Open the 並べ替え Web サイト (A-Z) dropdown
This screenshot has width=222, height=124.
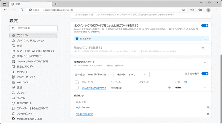[100, 74]
